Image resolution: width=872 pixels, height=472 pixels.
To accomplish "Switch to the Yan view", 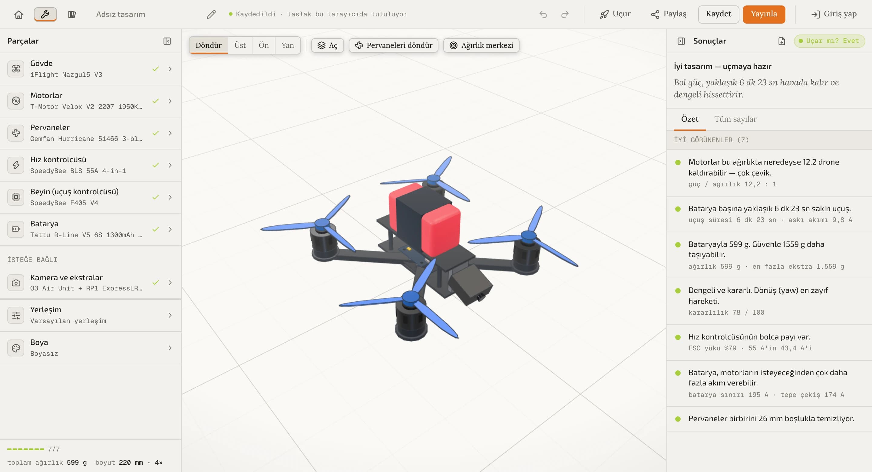I will 287,45.
